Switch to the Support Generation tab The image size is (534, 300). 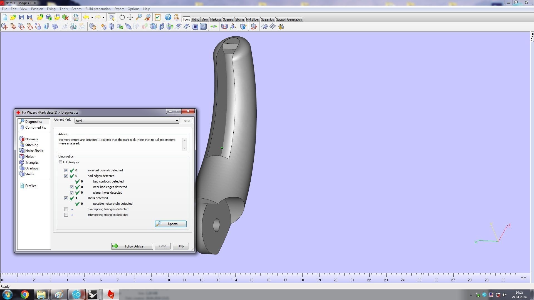pos(288,19)
